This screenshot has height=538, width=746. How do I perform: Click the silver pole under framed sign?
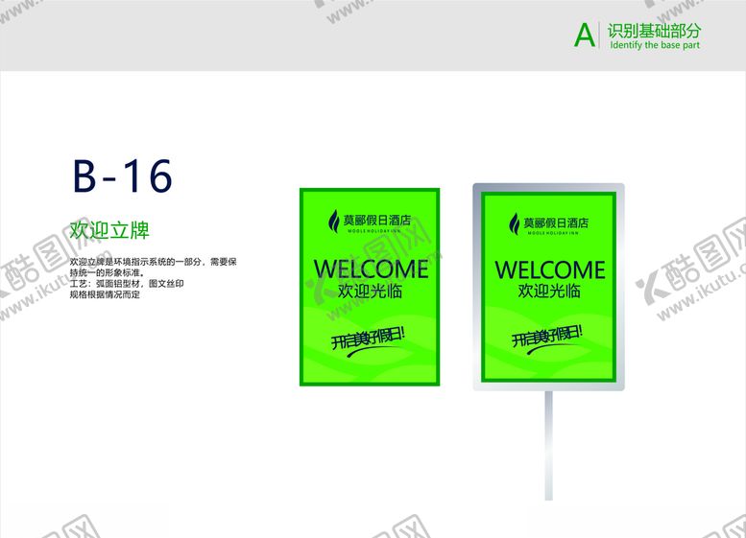click(x=548, y=445)
